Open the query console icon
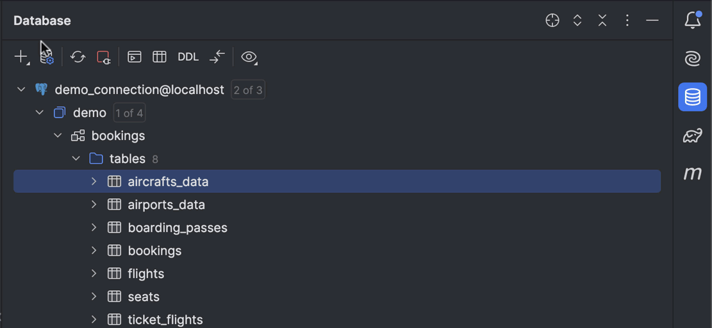712x328 pixels. [135, 57]
